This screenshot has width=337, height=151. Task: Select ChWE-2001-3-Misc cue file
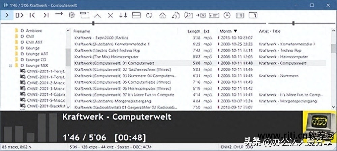(x=42, y=88)
